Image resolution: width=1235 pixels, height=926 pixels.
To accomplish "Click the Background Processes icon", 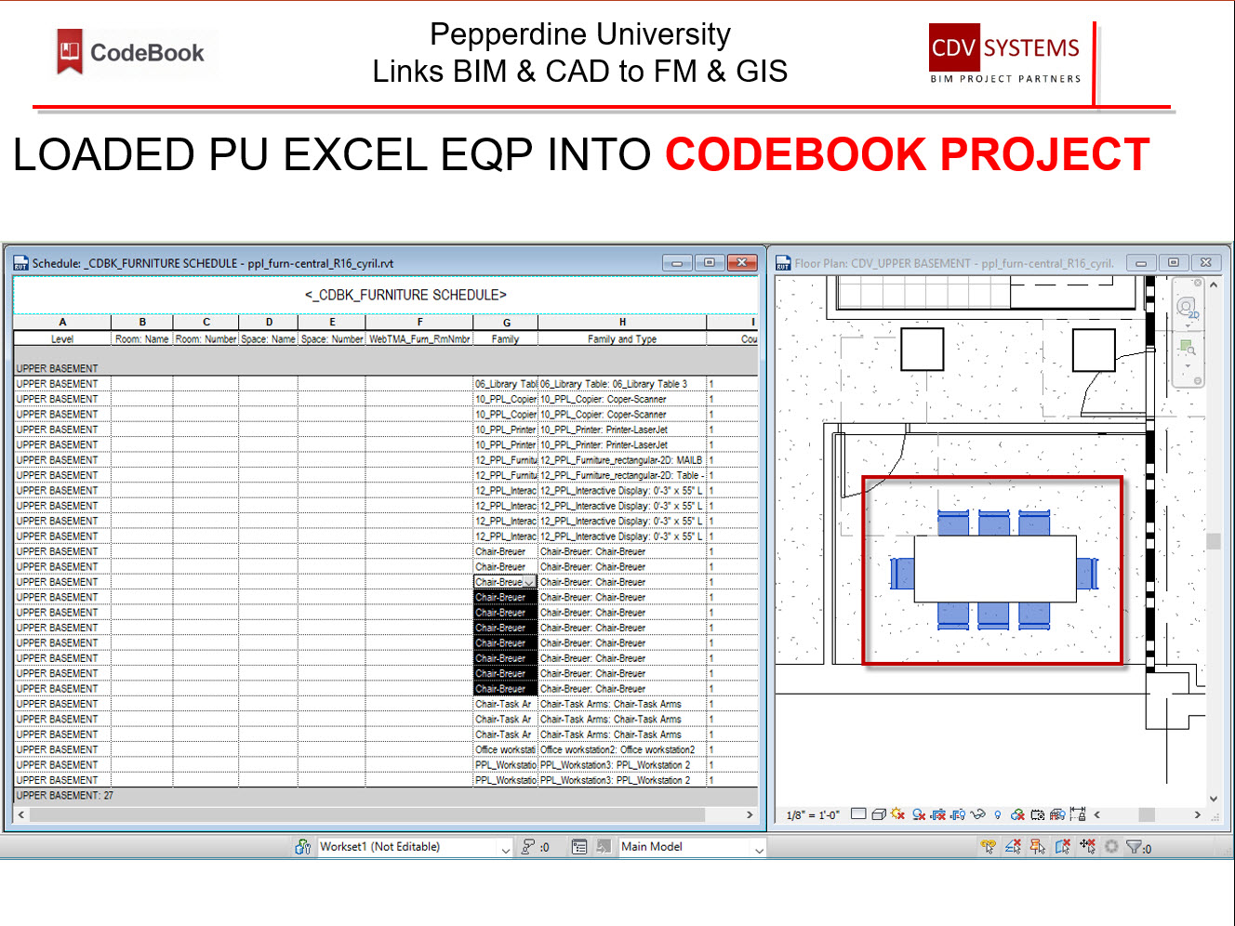I will click(x=1111, y=846).
